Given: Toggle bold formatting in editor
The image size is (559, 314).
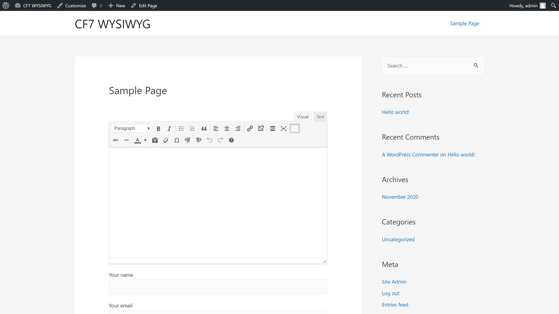Looking at the screenshot, I should (158, 128).
